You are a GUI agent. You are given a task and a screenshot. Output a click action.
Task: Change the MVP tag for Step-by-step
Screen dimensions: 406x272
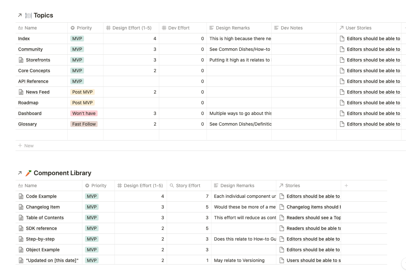[x=92, y=239]
